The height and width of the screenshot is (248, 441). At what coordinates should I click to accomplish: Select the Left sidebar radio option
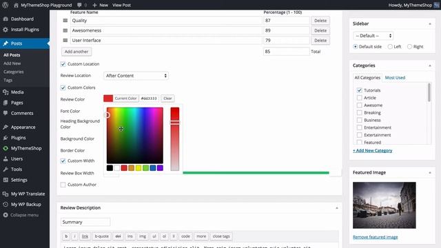point(390,47)
